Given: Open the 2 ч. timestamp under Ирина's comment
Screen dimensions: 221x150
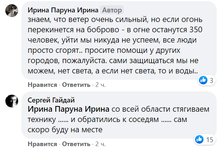Looking at the screenshot, I should [x=100, y=85].
